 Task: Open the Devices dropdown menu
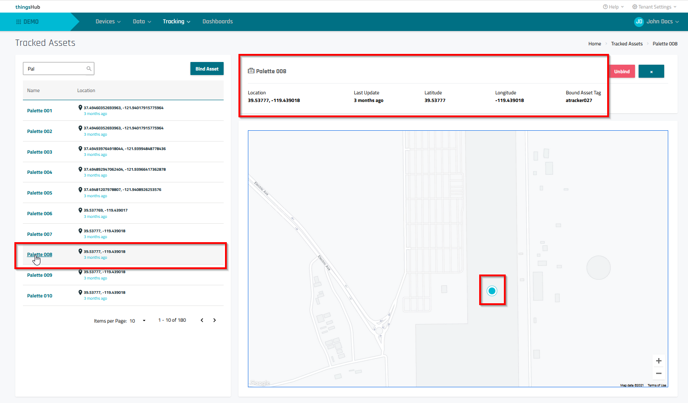pos(108,22)
